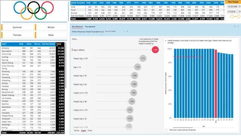The width and height of the screenshot is (241, 136).
Task: Select the red 1.15x influencer bubble
Action: pos(155,50)
